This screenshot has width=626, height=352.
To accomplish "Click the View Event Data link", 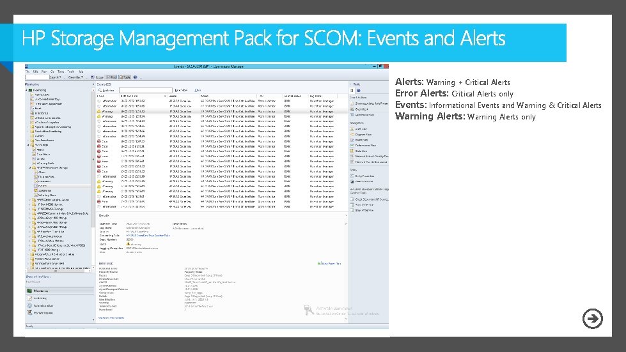I will point(330,263).
